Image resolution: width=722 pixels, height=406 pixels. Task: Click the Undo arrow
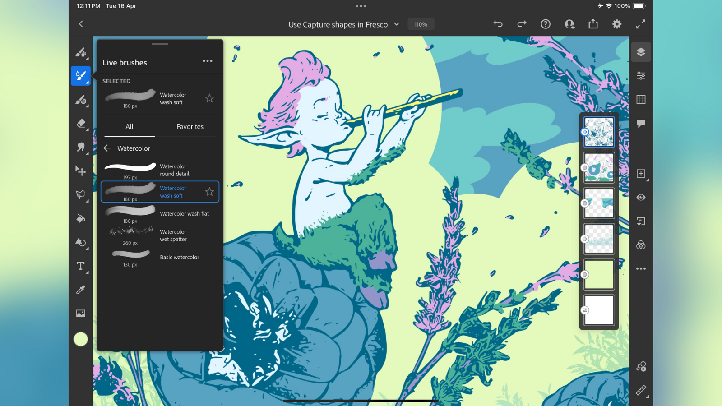(498, 24)
